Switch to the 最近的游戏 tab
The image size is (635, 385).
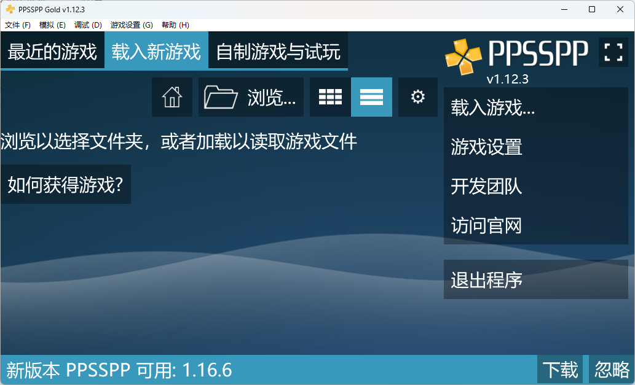53,52
